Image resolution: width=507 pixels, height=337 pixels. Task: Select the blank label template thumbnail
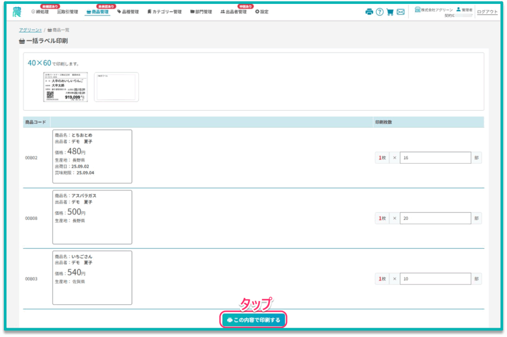pos(116,87)
